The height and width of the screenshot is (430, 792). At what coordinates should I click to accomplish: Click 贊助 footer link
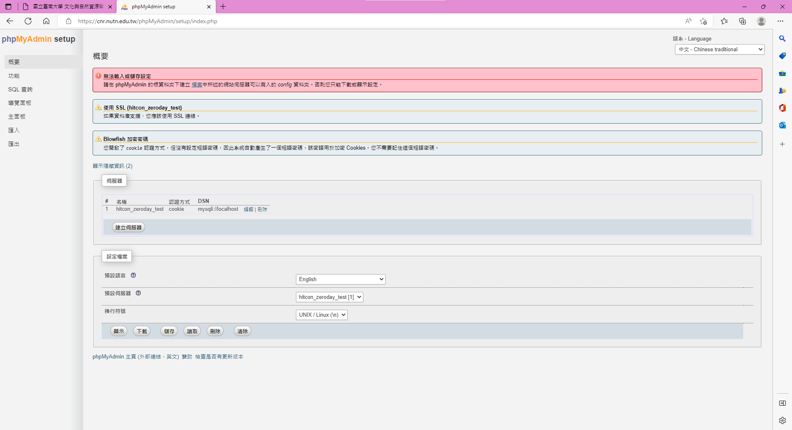click(187, 356)
